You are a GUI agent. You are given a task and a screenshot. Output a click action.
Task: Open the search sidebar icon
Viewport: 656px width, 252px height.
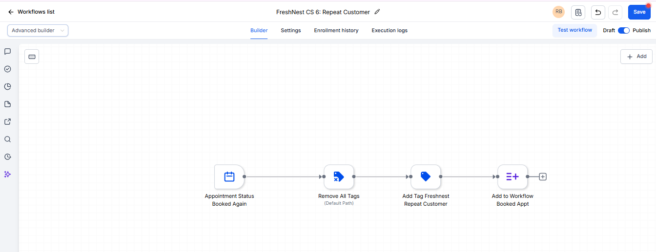[7, 139]
